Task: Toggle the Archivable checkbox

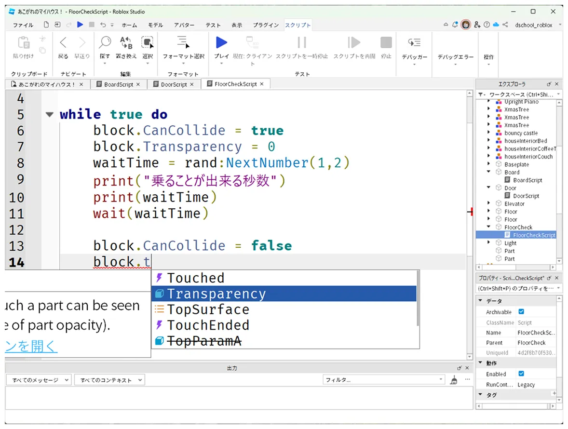Action: [x=521, y=312]
